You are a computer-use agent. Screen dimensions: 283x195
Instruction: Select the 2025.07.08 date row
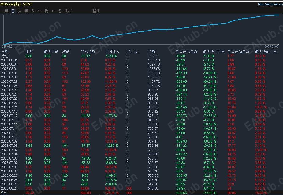tap(9, 146)
